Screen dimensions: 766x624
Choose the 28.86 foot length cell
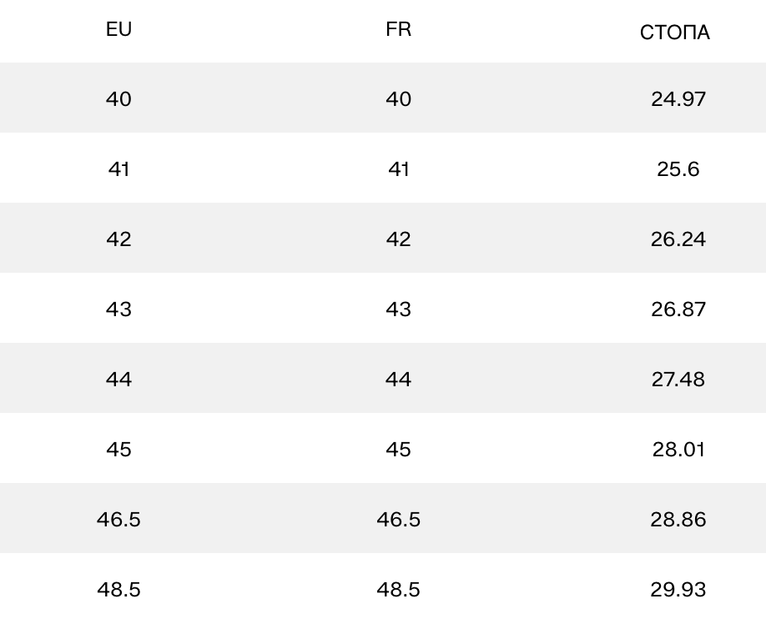tap(678, 520)
